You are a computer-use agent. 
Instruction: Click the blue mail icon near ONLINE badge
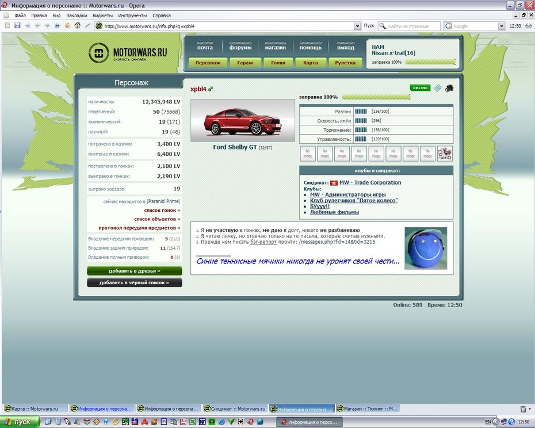[x=438, y=88]
